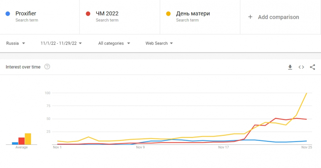Viewport: 321px width, 168px height.
Task: Click the plus icon to add comparison
Action: (250, 17)
